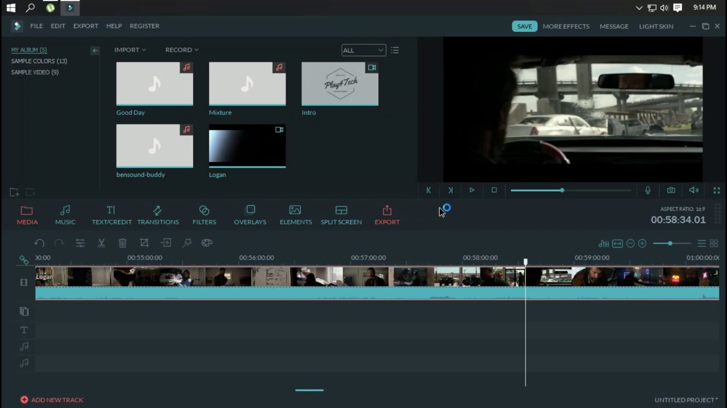Viewport: 727px width, 408px height.
Task: Click the redo arrow icon
Action: pos(59,243)
